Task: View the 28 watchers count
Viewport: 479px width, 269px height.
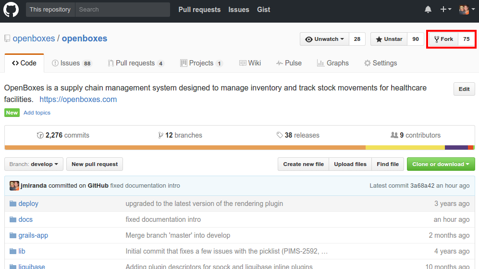Action: tap(357, 39)
